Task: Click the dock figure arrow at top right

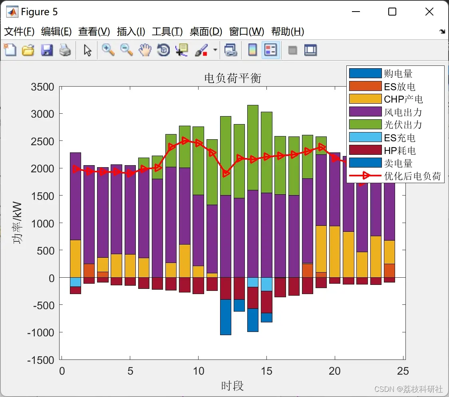Action: coord(443,32)
